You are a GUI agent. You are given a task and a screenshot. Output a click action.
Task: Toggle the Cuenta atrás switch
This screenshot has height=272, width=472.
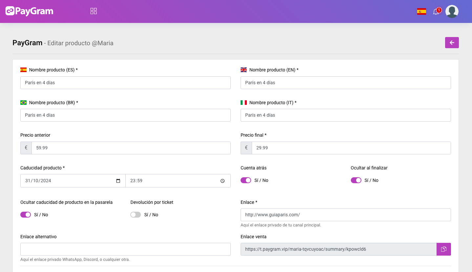coord(246,180)
